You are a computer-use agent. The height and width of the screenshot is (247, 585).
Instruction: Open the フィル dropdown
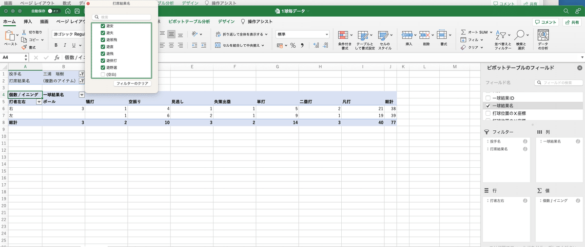click(x=482, y=40)
